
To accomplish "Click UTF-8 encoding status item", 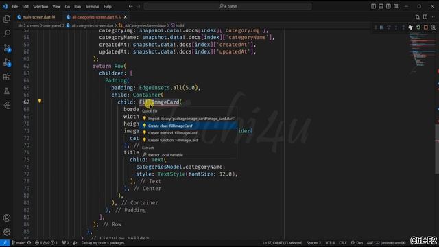I will [x=330, y=242].
